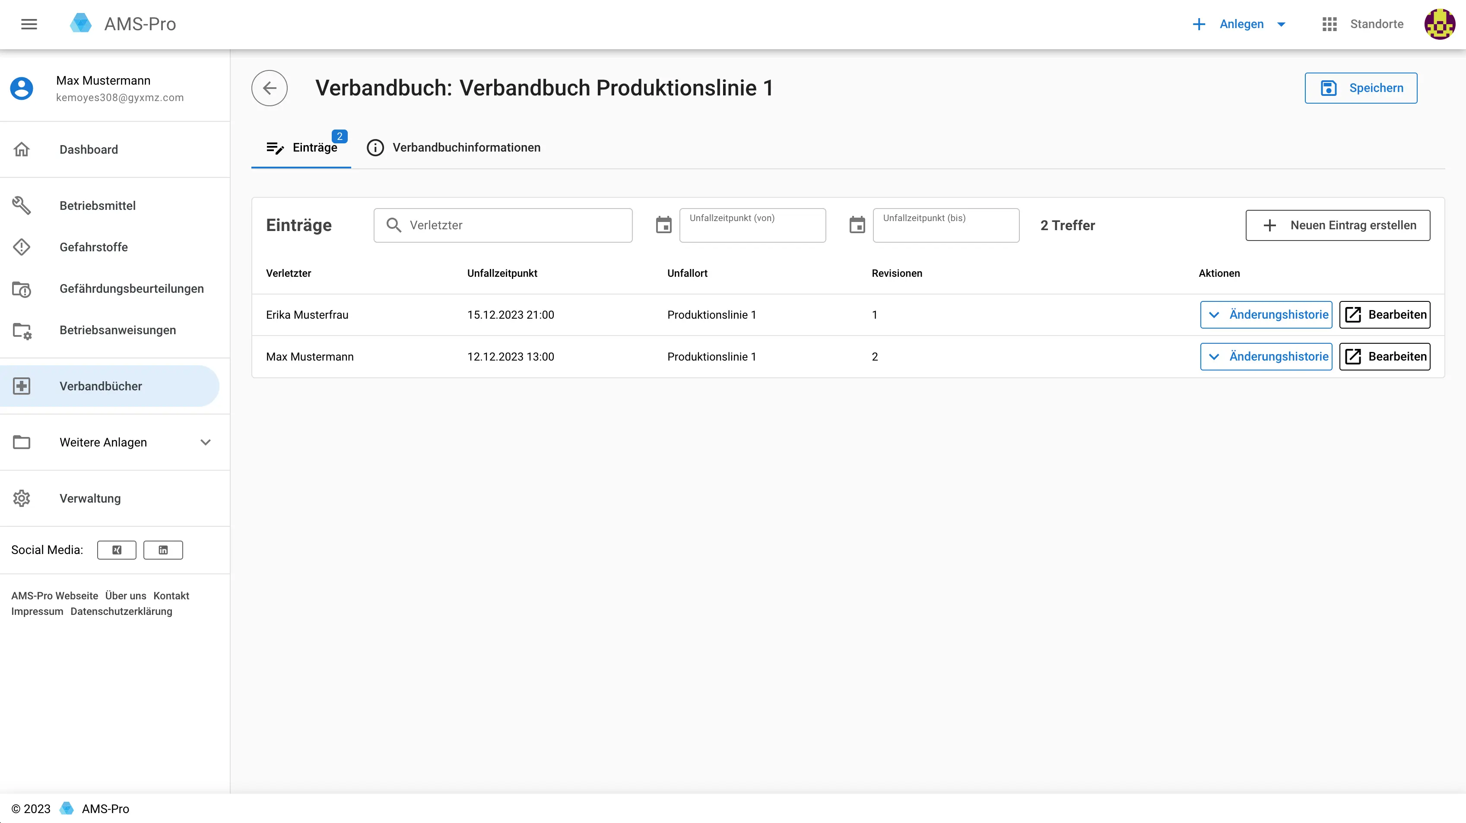Expand Weitere Anlagen in sidebar

206,442
